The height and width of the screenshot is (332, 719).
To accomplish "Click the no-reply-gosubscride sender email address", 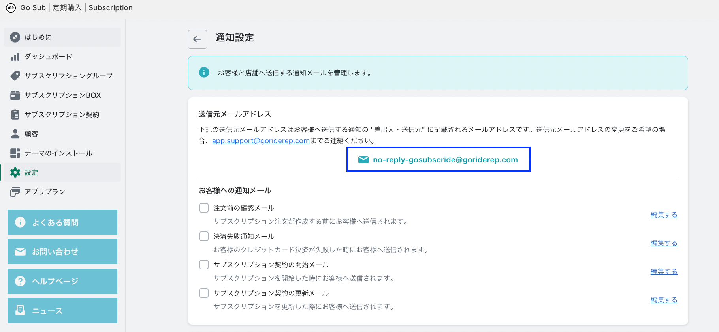I will (x=445, y=160).
